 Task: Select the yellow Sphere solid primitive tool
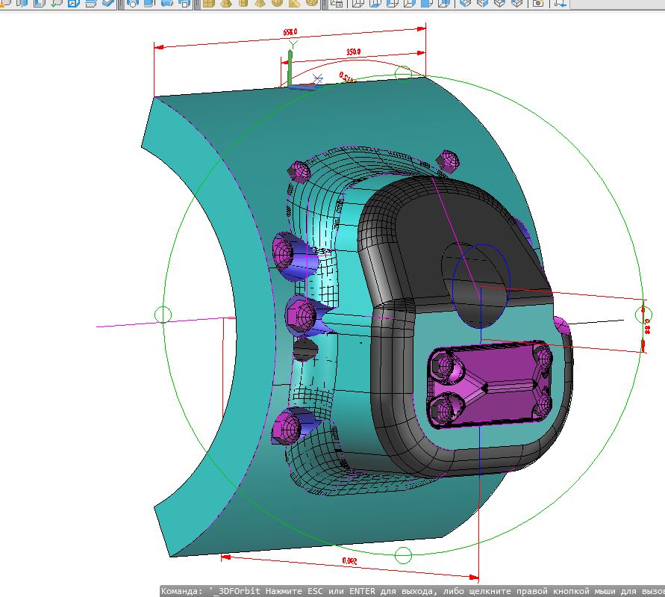276,4
